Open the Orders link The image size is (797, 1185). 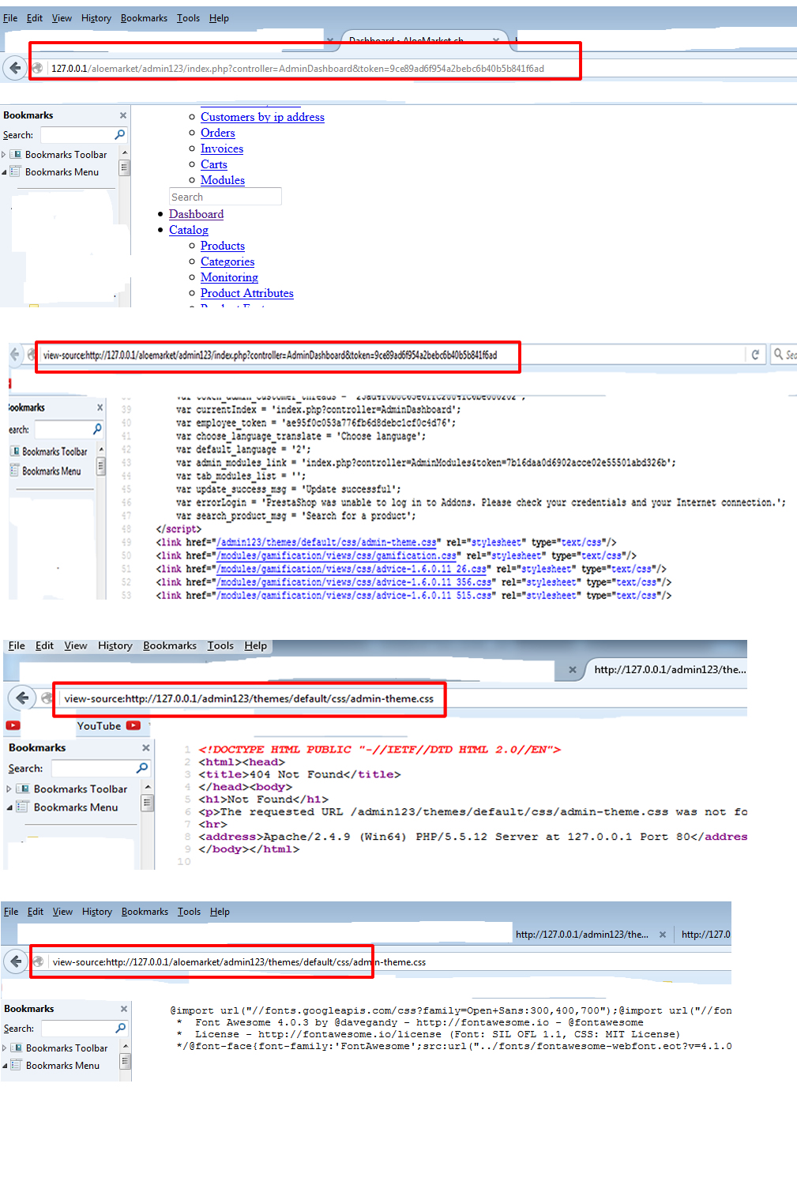tap(218, 133)
